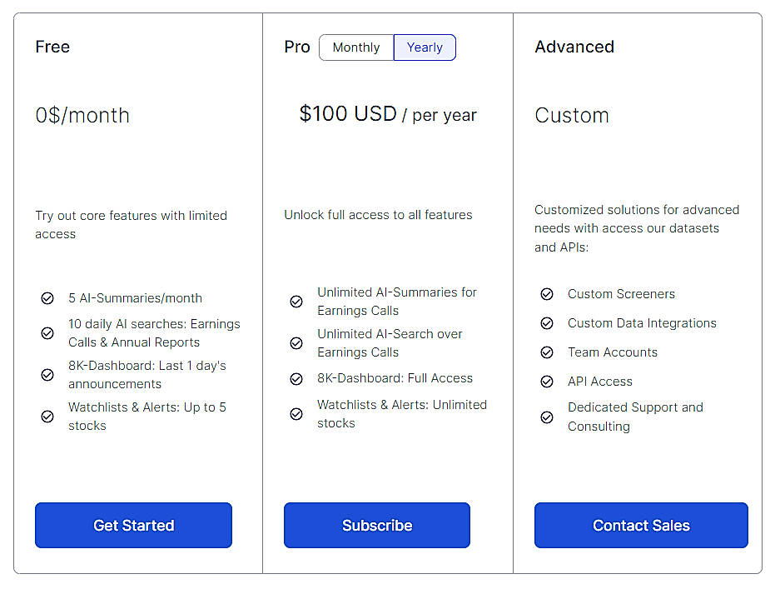Click the Subscribe button
The height and width of the screenshot is (594, 775).
point(377,526)
